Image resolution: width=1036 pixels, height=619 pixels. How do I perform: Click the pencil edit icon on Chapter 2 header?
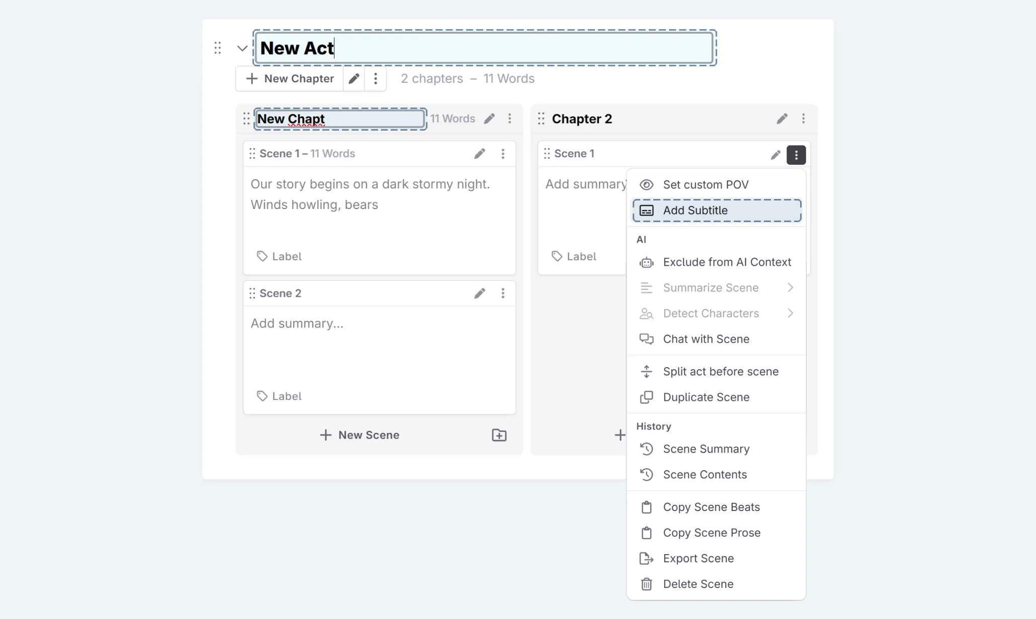pyautogui.click(x=782, y=119)
